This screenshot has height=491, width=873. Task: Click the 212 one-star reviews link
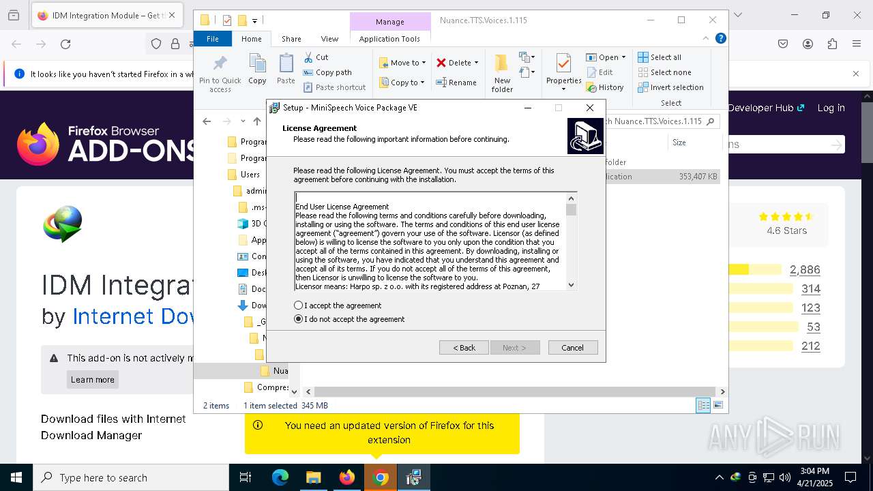pos(810,346)
